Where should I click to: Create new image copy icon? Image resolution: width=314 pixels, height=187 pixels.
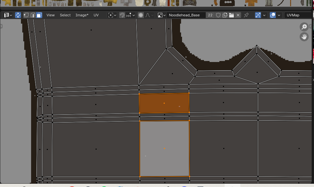click(x=225, y=15)
